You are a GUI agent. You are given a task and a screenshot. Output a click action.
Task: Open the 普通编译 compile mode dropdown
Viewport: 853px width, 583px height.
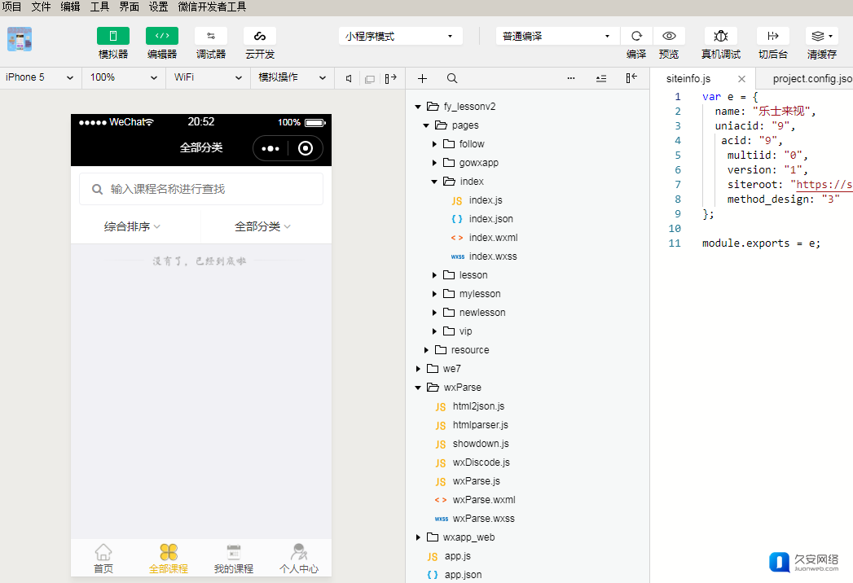557,36
